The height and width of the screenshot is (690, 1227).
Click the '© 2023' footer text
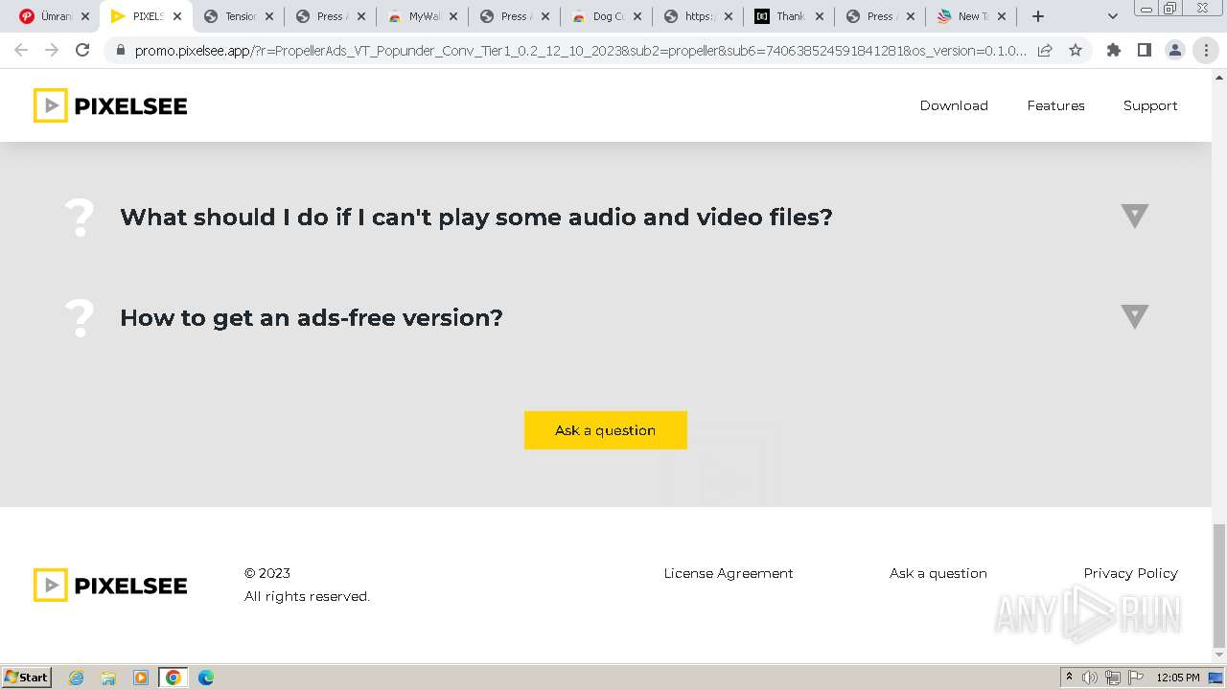tap(267, 573)
